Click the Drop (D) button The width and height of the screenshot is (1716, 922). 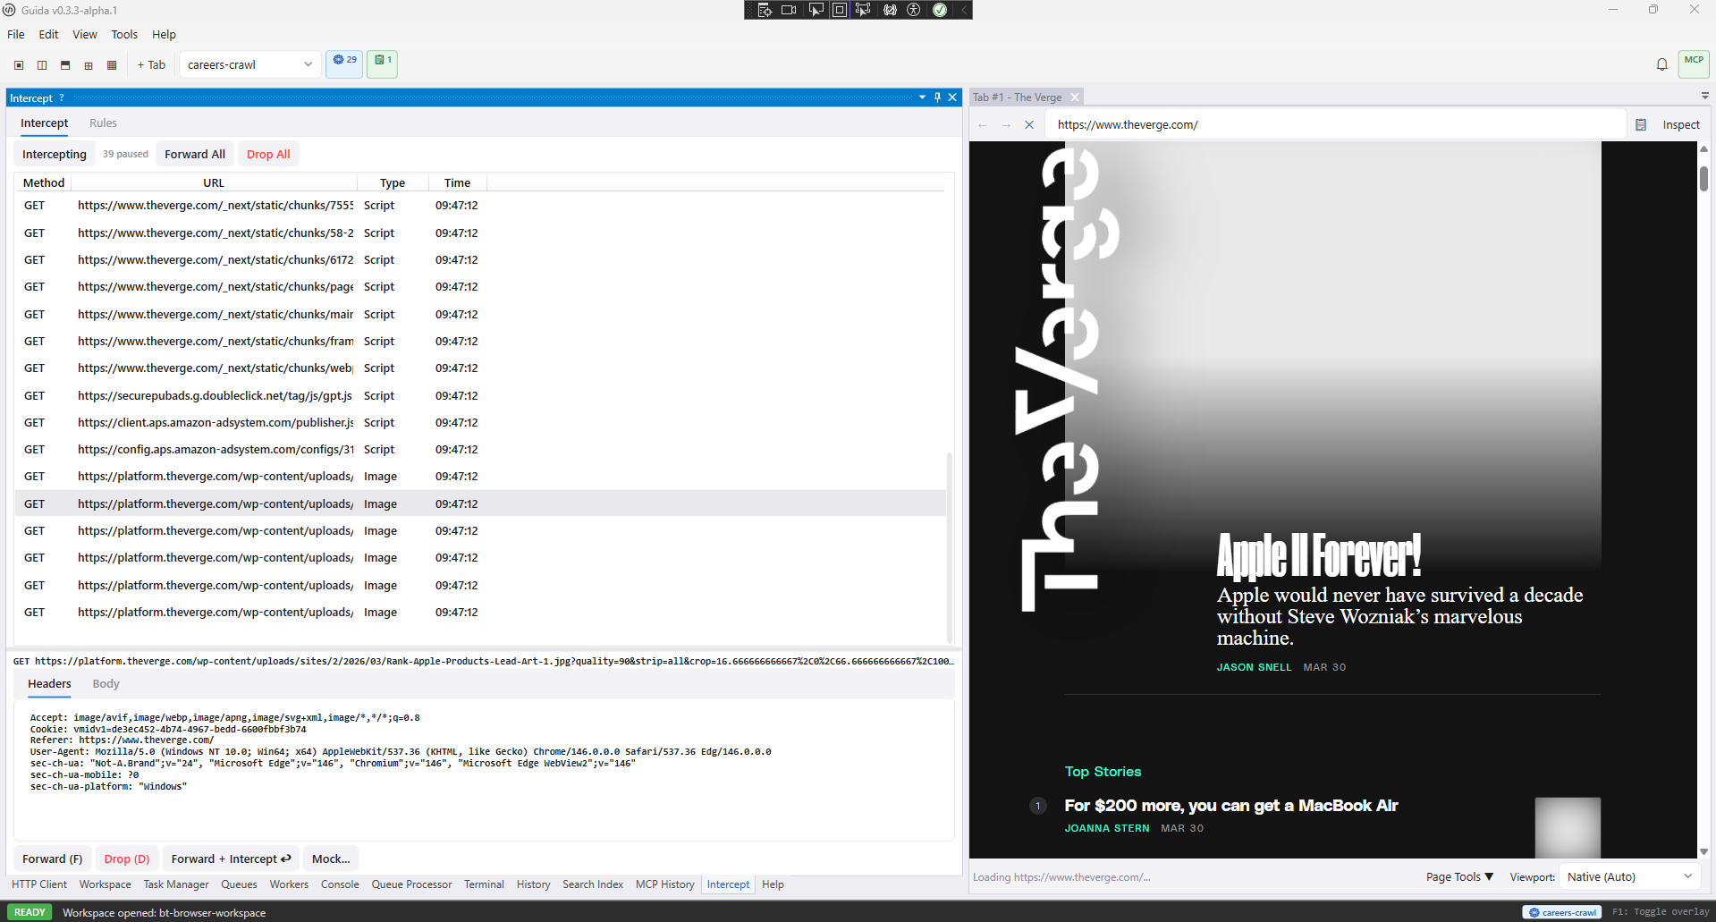(127, 859)
